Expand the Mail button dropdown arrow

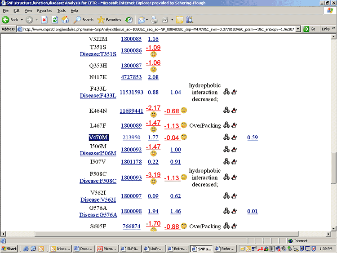(147, 20)
